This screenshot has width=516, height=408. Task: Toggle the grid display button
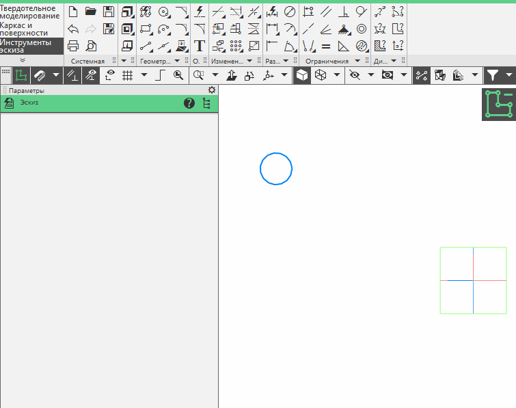click(x=127, y=75)
